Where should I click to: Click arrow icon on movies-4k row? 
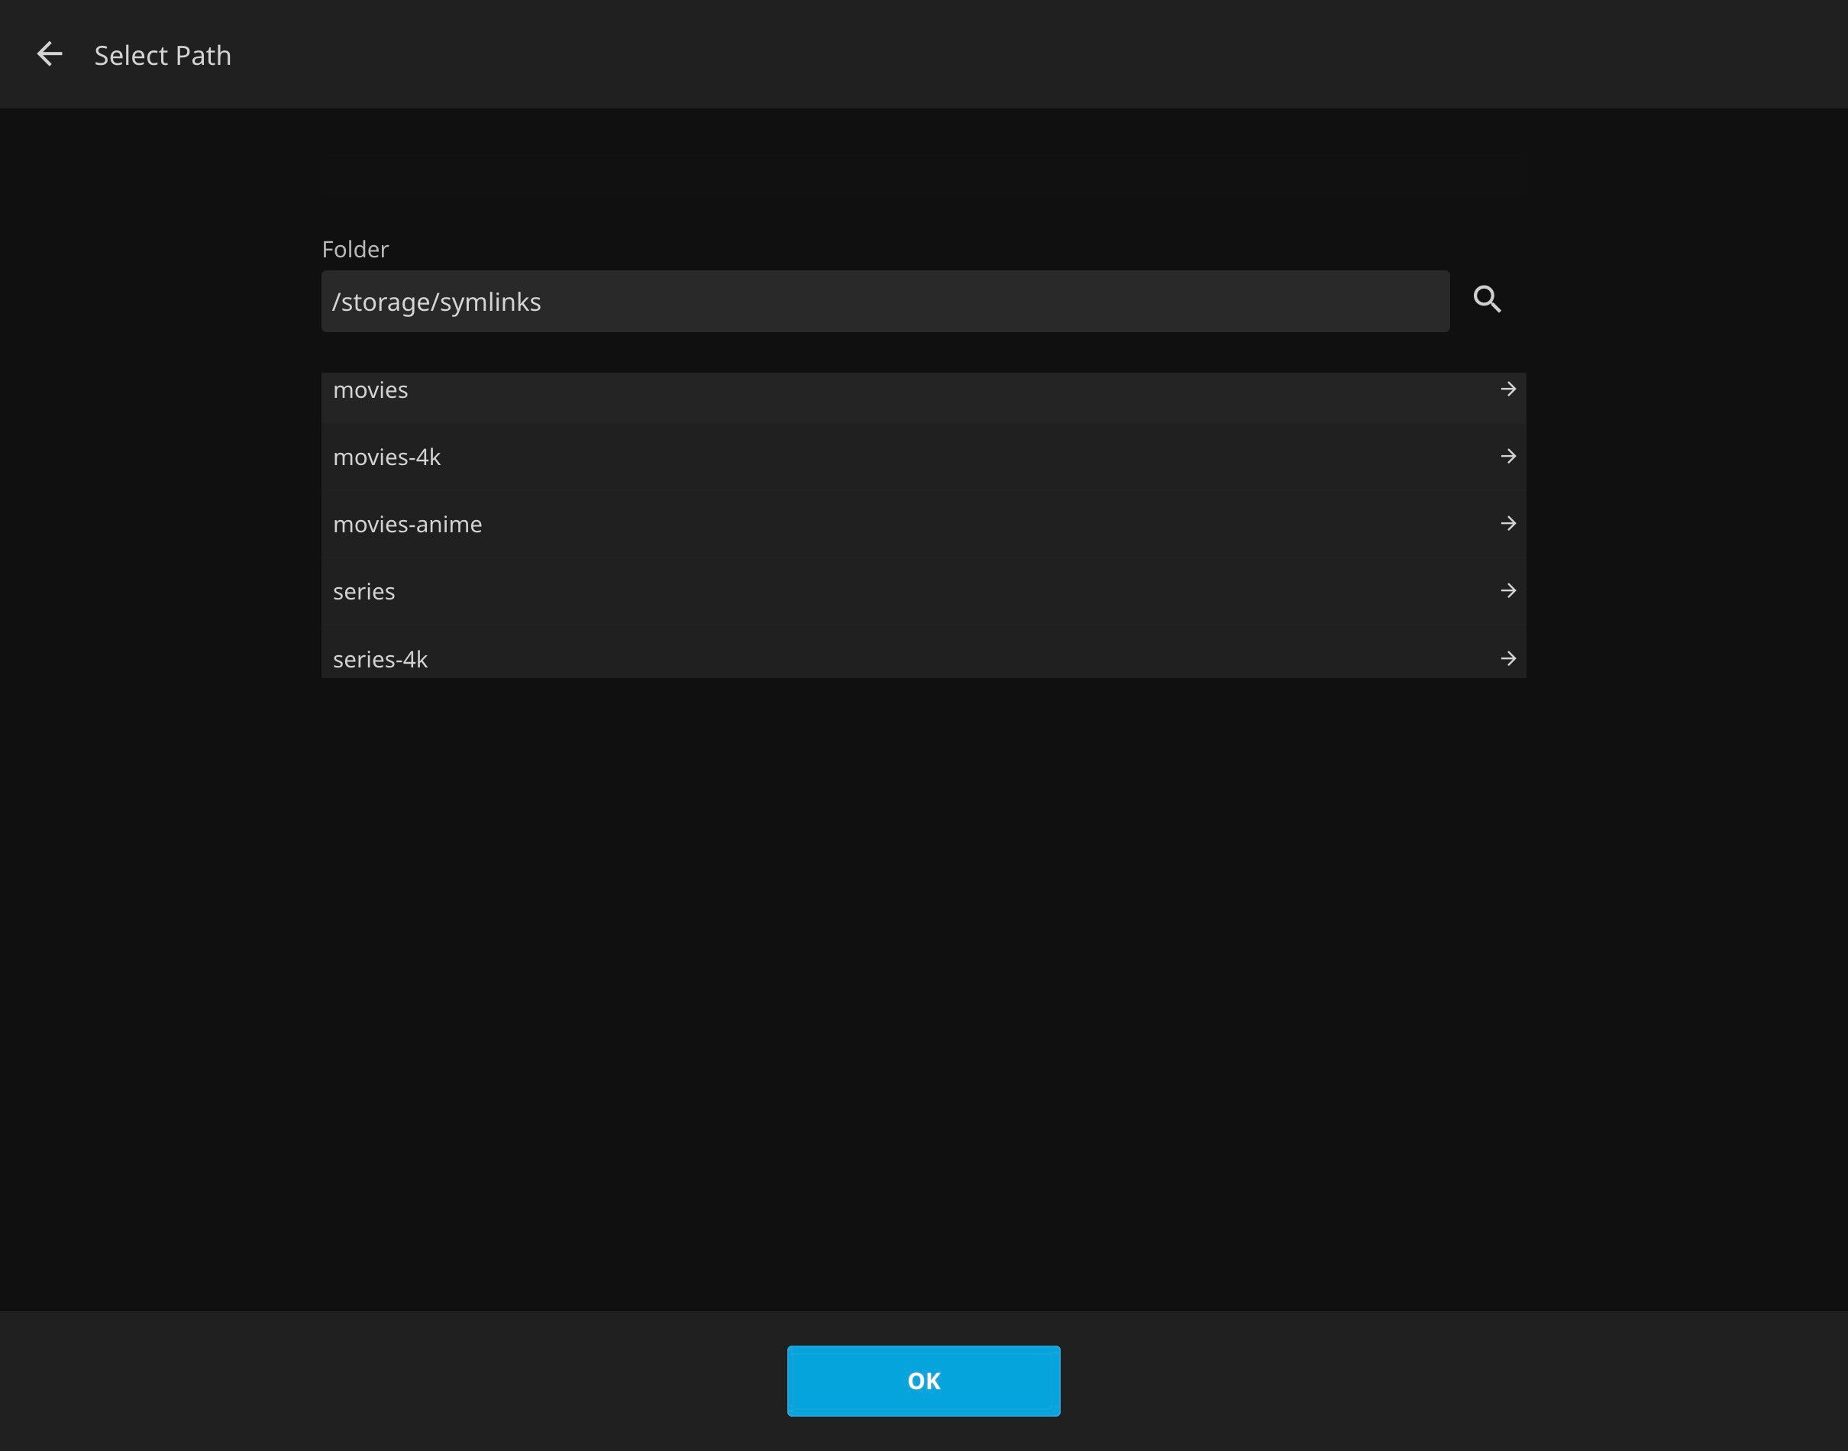tap(1507, 456)
